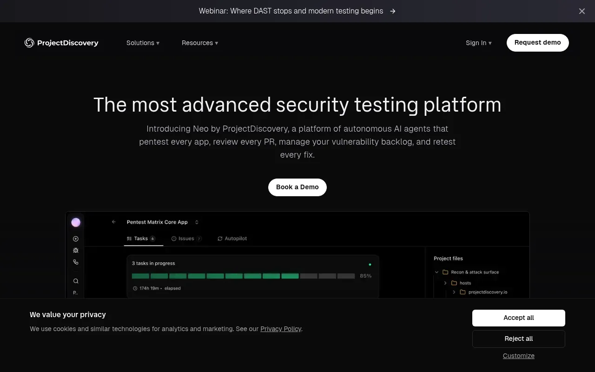595x372 pixels.
Task: Collapse the Recon & attack surface folder
Action: point(436,272)
